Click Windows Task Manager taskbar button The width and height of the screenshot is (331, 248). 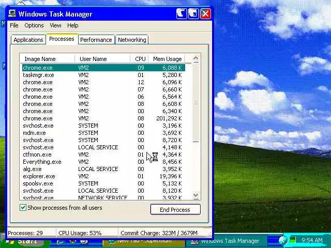point(227,241)
